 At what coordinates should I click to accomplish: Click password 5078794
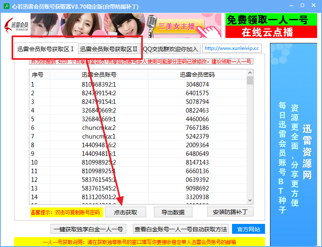pos(197,101)
